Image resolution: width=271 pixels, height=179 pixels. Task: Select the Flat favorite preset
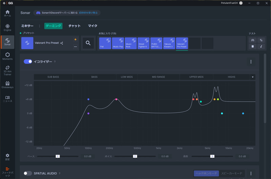tap(105, 43)
